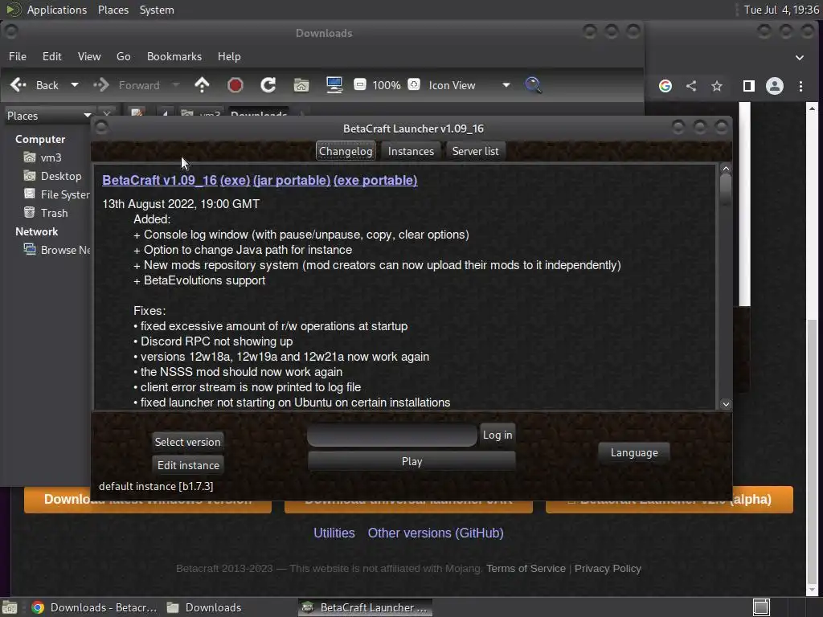Click the red Stop loading icon

pos(235,85)
